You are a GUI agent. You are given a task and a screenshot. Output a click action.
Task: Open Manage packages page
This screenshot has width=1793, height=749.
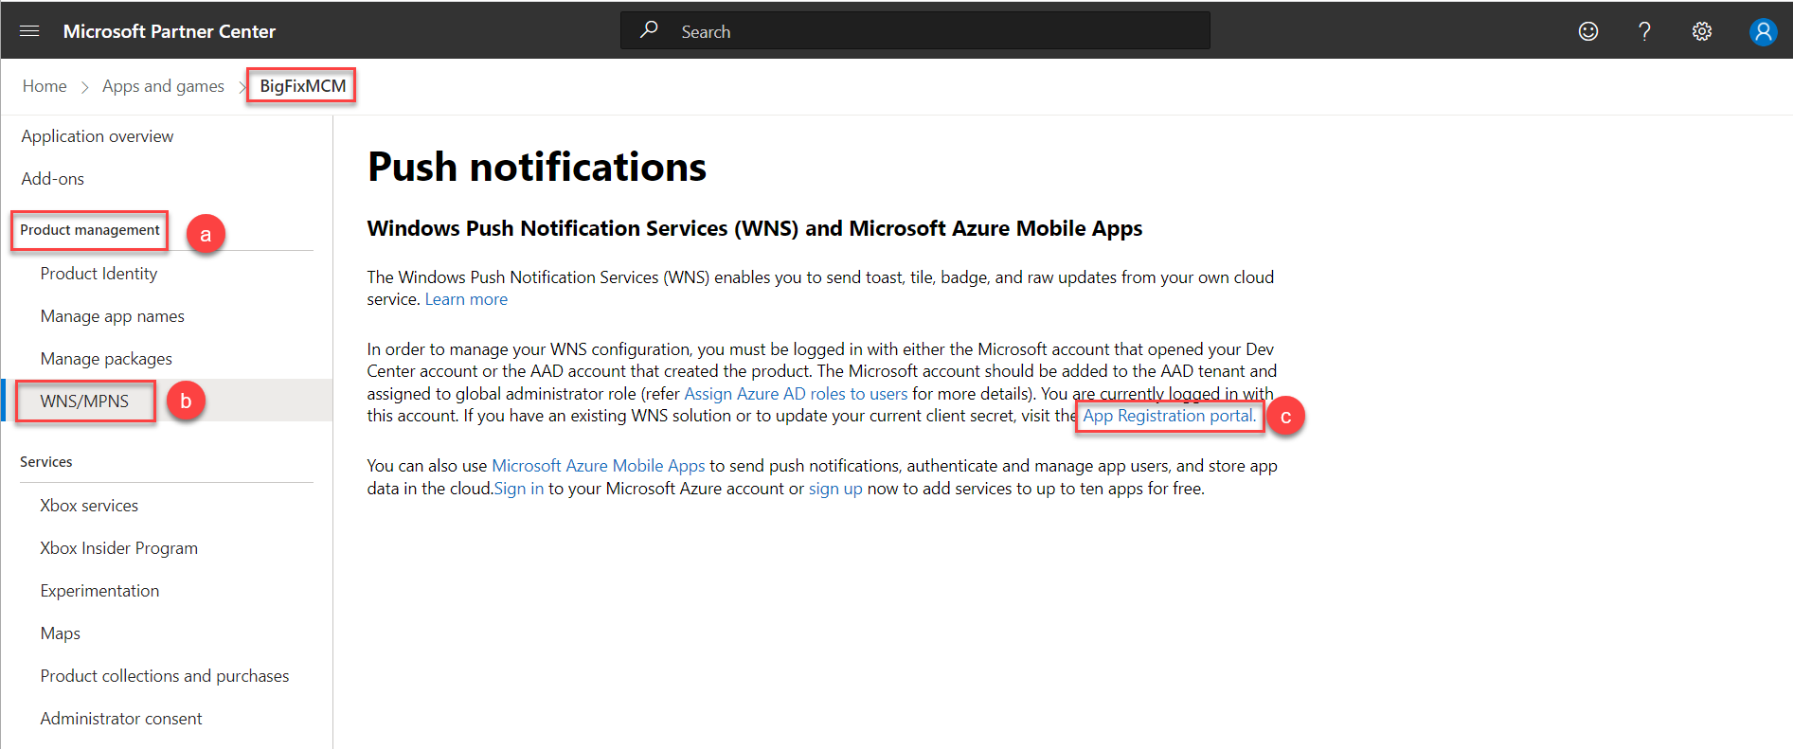click(106, 359)
